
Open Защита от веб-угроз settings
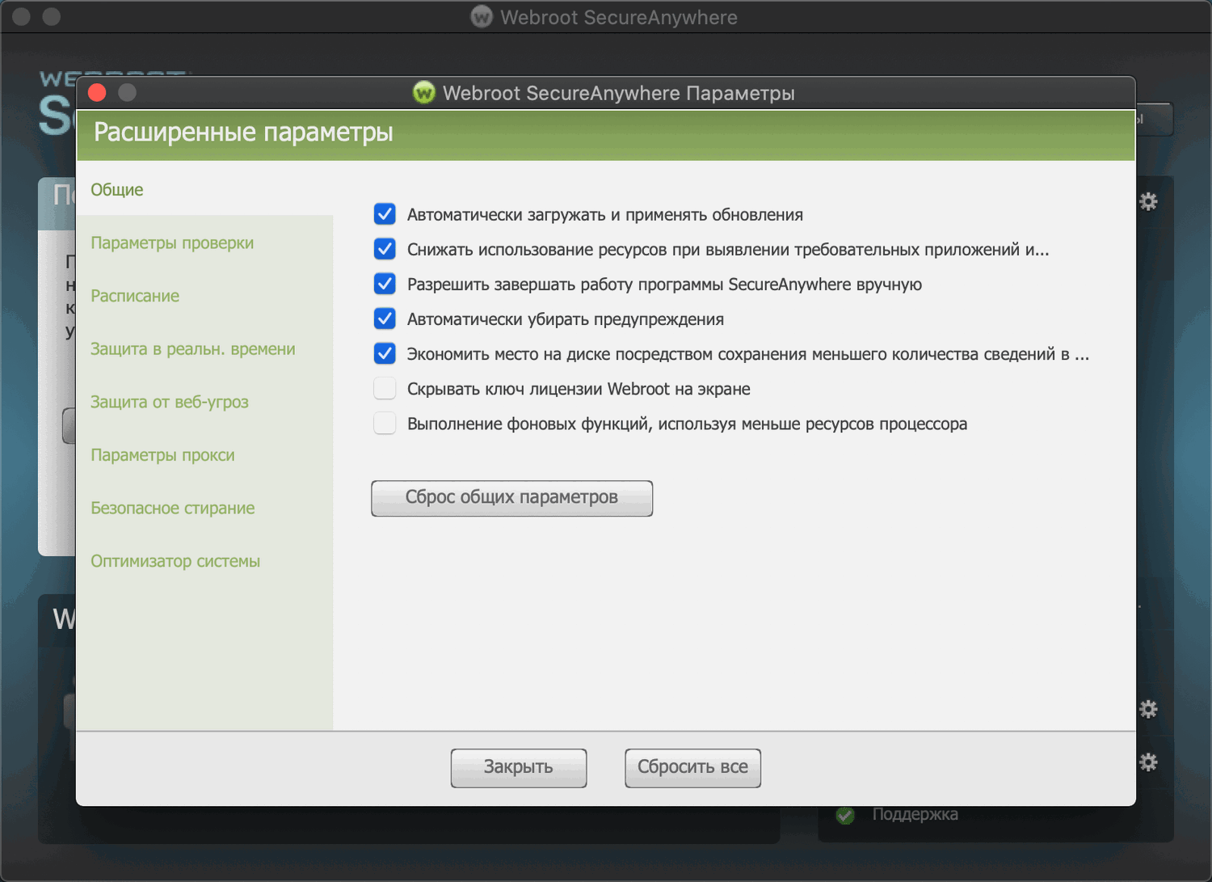pyautogui.click(x=170, y=402)
